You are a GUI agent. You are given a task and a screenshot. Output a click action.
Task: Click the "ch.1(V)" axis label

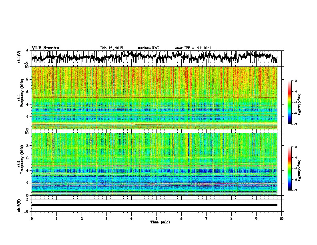[x=19, y=56]
